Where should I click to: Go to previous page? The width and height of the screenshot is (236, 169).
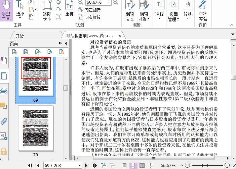point(38,165)
